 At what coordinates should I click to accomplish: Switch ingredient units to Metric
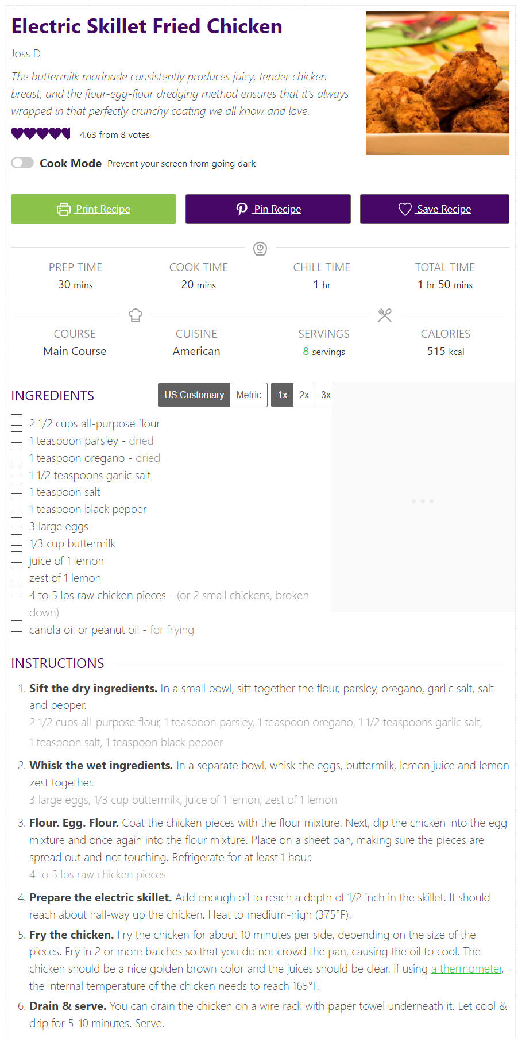(249, 395)
